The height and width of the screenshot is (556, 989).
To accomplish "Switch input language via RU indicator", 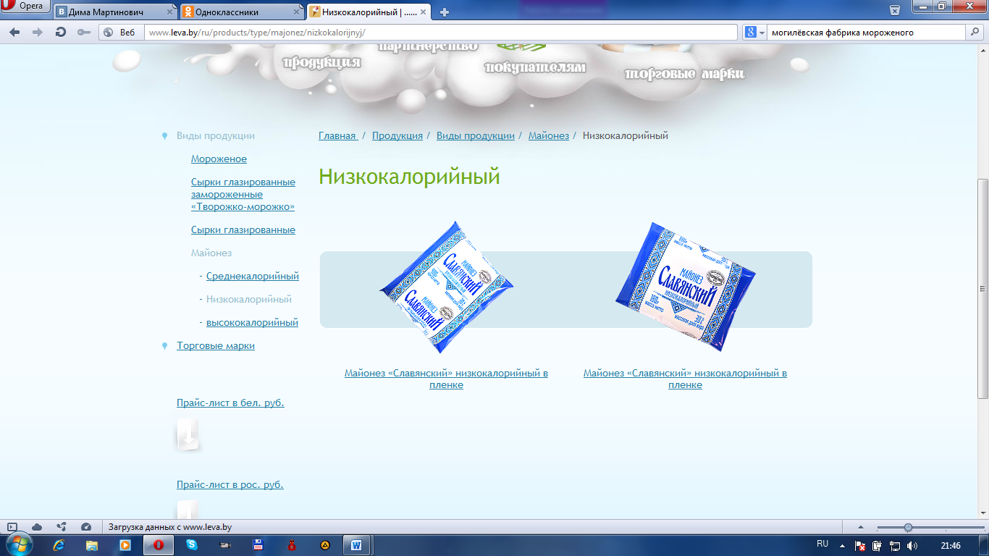I will (x=822, y=544).
